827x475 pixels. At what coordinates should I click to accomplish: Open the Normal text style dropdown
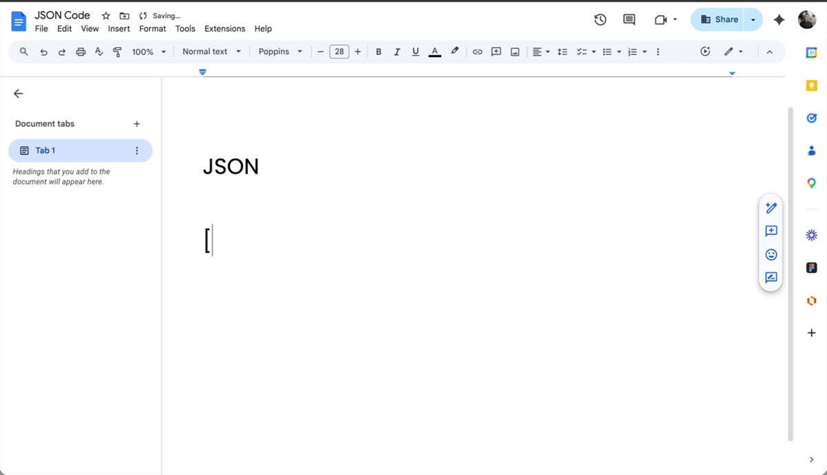(x=212, y=51)
